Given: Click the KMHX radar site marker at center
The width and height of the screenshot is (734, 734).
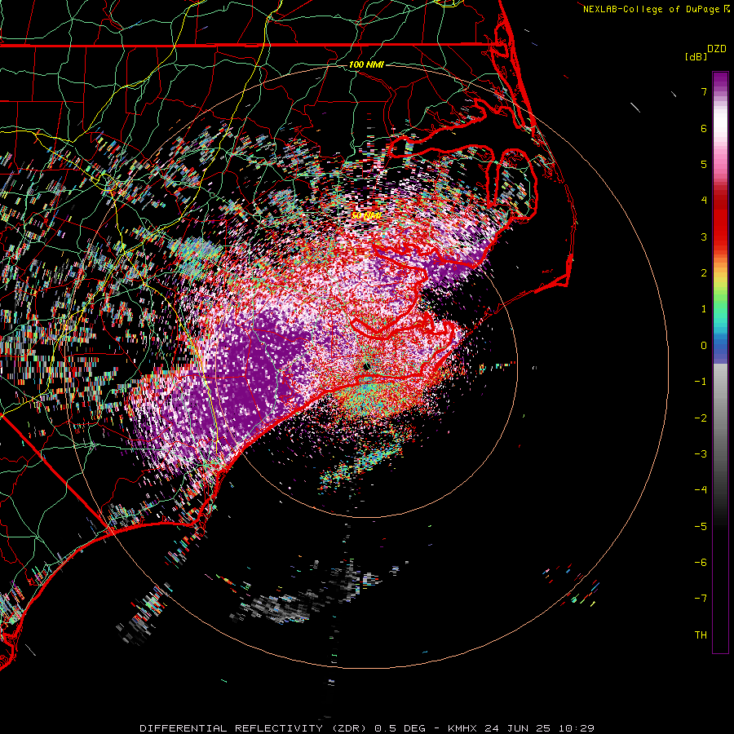Looking at the screenshot, I should pyautogui.click(x=366, y=365).
